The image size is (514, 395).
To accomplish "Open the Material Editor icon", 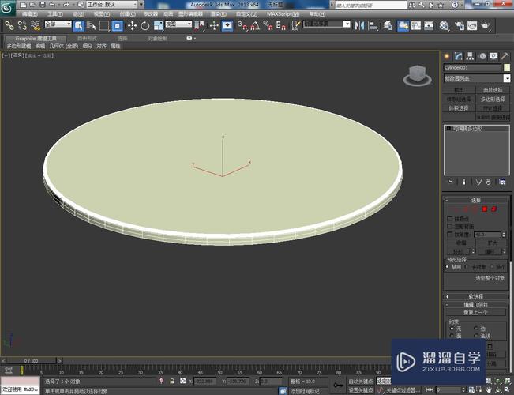I will point(445,25).
